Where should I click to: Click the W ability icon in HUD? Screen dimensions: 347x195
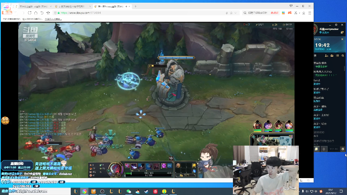point(141,166)
